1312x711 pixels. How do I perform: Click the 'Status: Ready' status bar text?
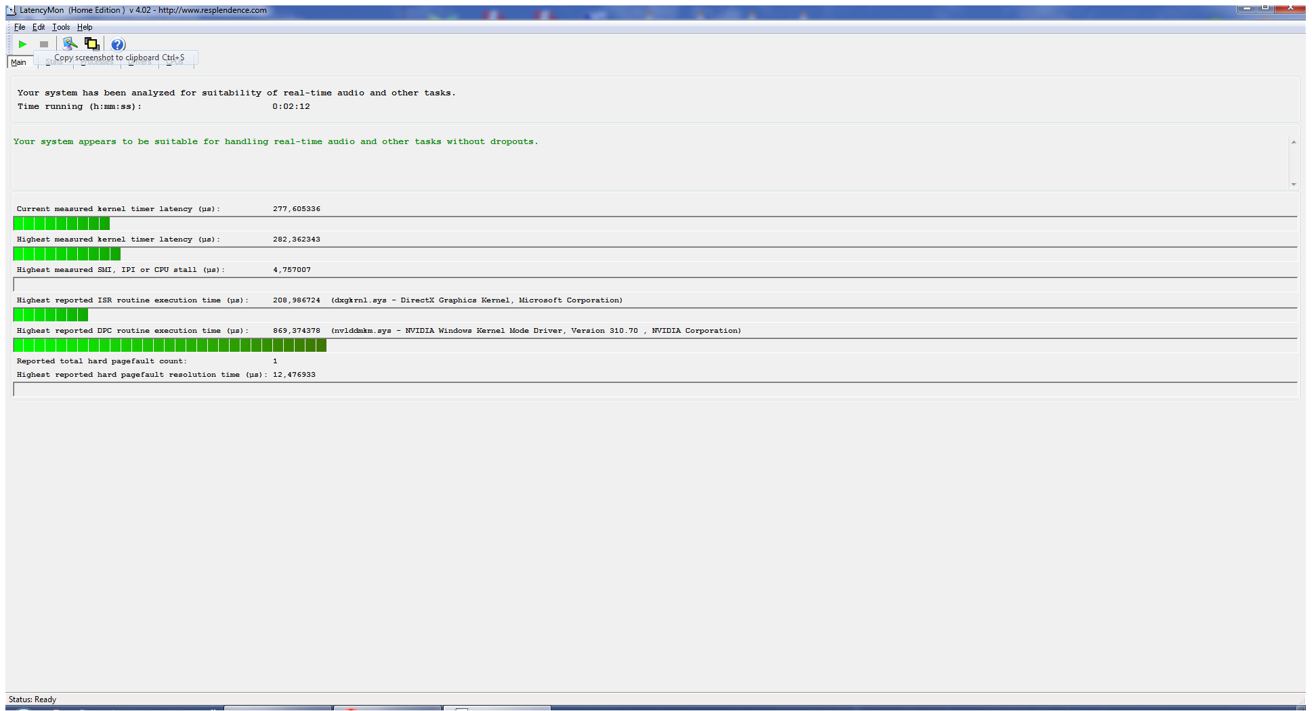(x=33, y=699)
